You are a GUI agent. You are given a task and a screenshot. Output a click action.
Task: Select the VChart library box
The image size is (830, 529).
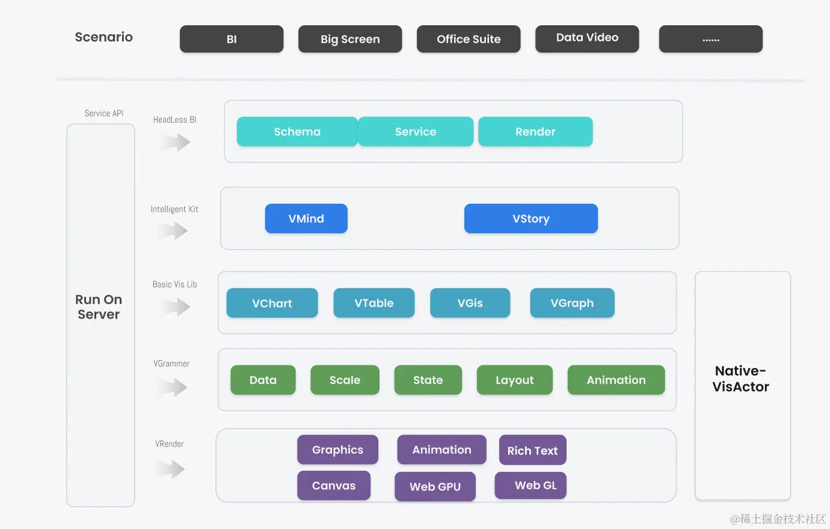272,303
